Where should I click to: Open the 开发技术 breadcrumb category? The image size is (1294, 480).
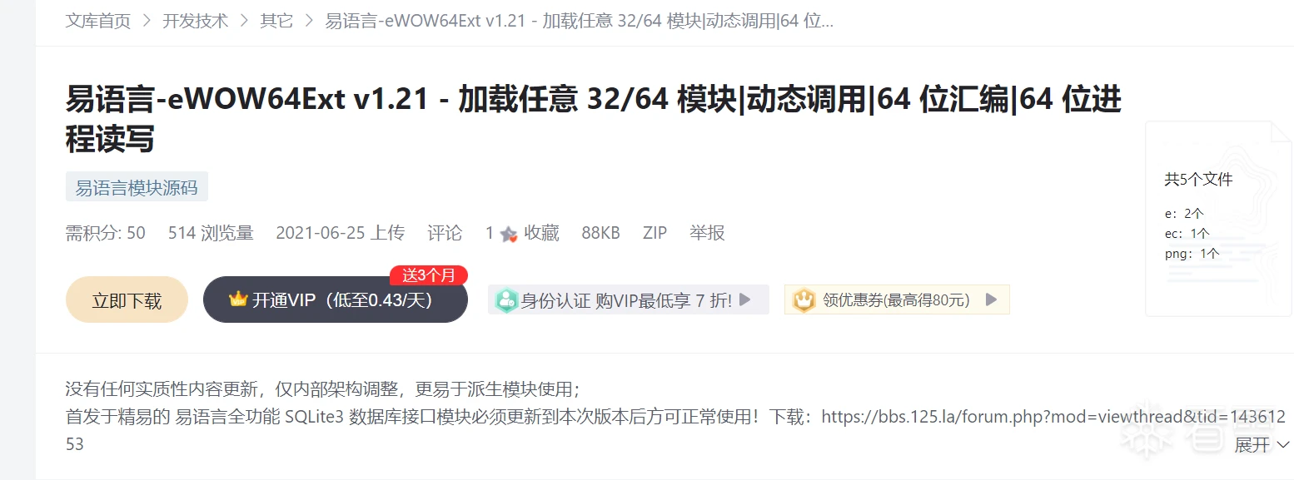[196, 21]
